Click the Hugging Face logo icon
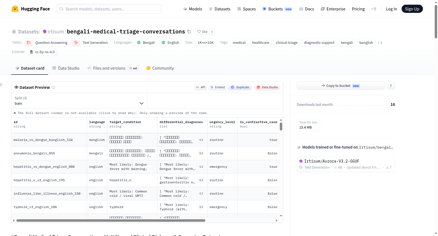438x236 pixels. 15,9
